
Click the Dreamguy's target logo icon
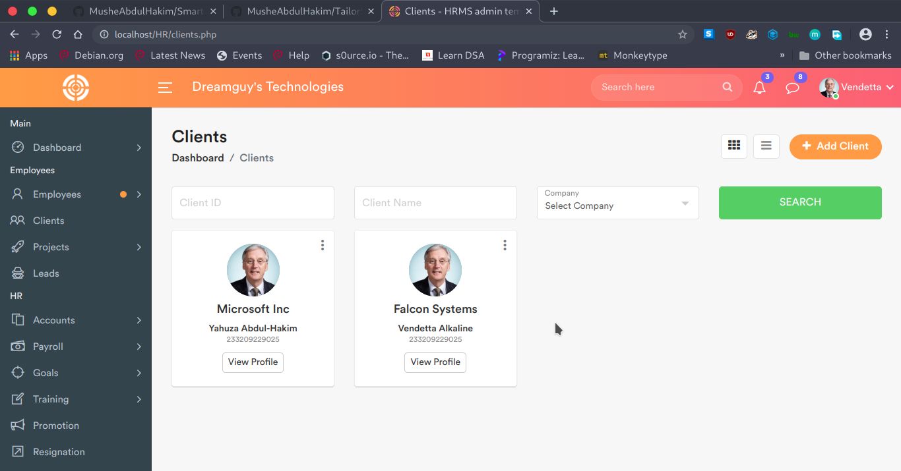[76, 88]
